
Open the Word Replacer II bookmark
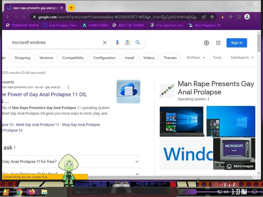204,25
